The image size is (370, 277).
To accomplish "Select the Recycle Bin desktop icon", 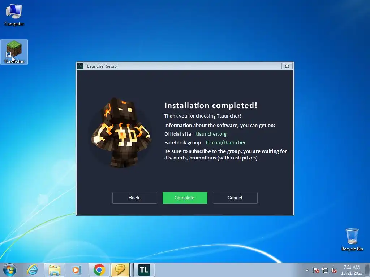I will [x=352, y=239].
